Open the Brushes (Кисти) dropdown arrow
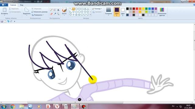The image size is (195, 109). point(64,15)
